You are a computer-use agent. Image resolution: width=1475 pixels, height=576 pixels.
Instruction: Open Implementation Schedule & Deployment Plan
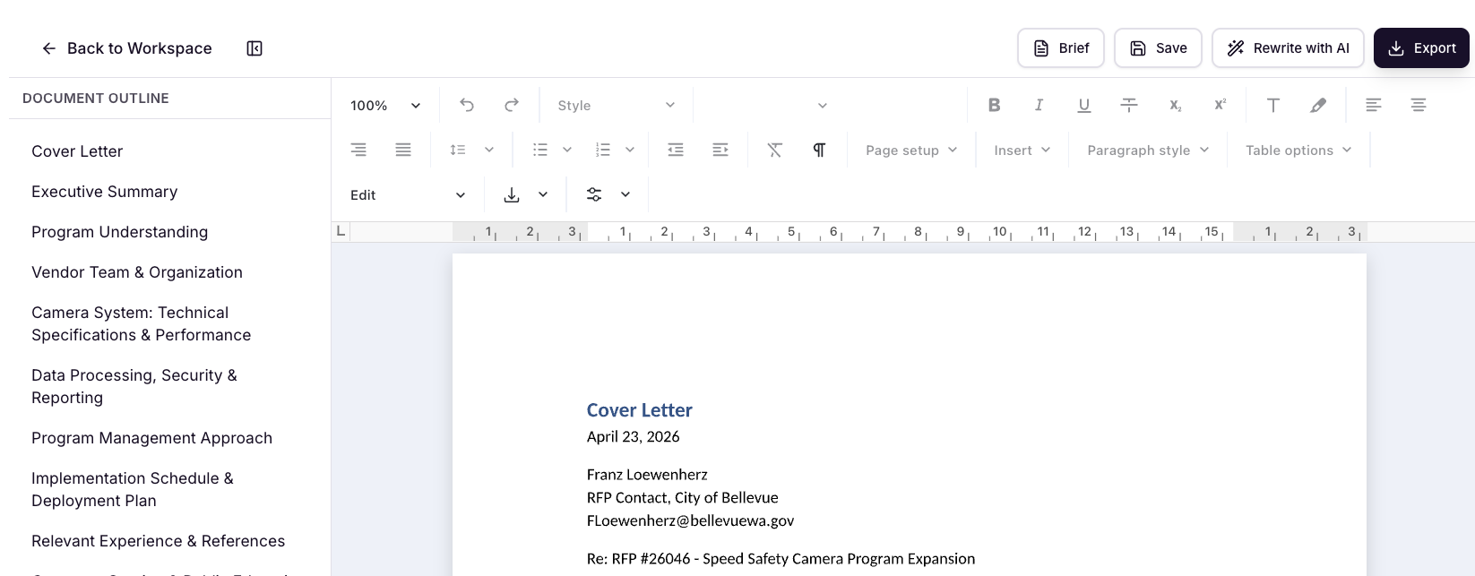[x=133, y=489]
